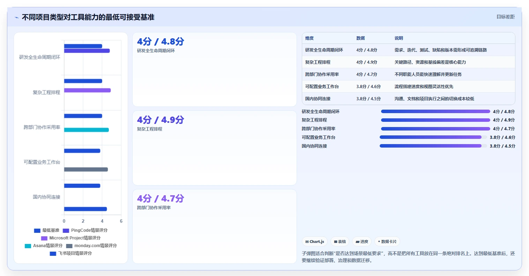Screen dimensions: 529x276
Task: Click the 不同职能人员能快速理解并更新任务 description
Action: (x=428, y=74)
